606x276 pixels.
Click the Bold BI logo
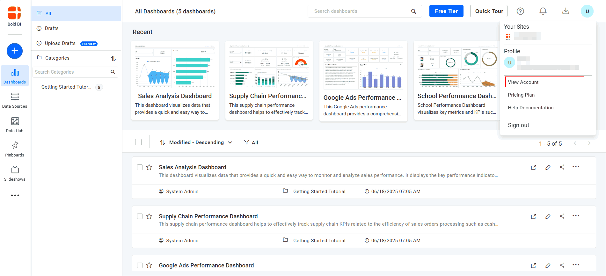click(x=14, y=16)
